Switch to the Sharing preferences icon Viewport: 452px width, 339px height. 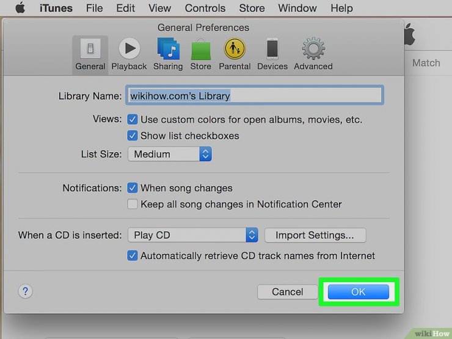pyautogui.click(x=168, y=55)
